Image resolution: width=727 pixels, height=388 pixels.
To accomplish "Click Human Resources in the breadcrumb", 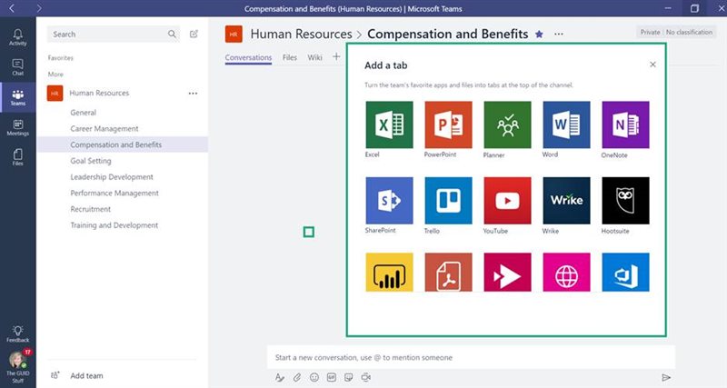I will pyautogui.click(x=301, y=34).
